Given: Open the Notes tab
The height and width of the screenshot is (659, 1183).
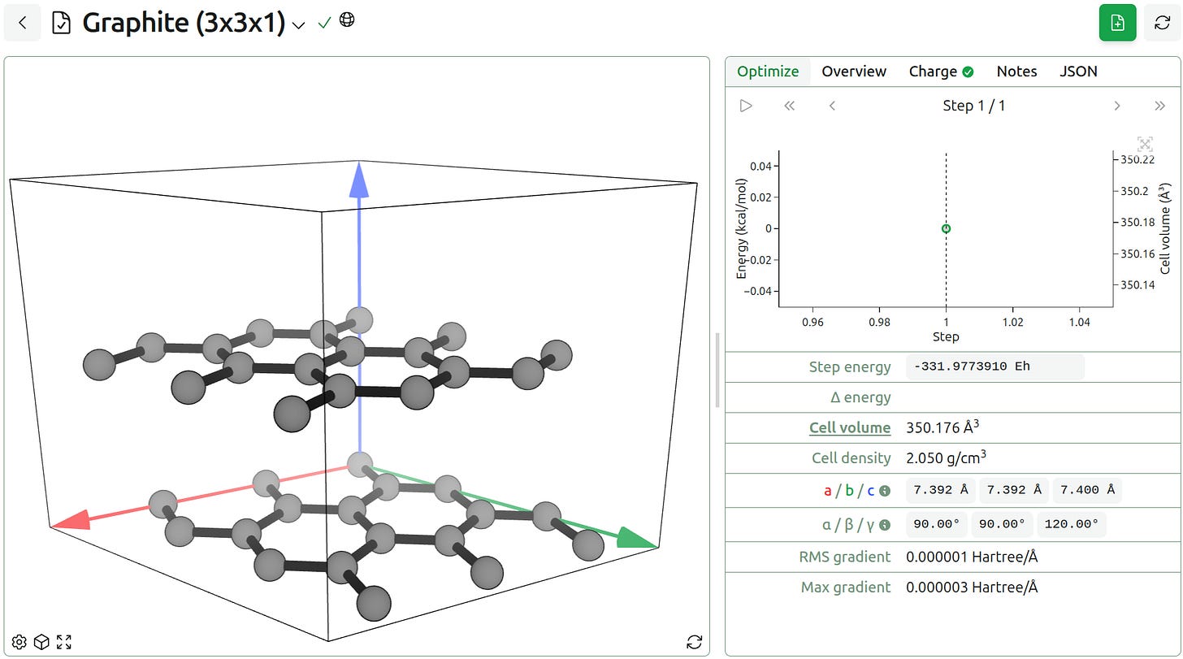Looking at the screenshot, I should (1016, 72).
